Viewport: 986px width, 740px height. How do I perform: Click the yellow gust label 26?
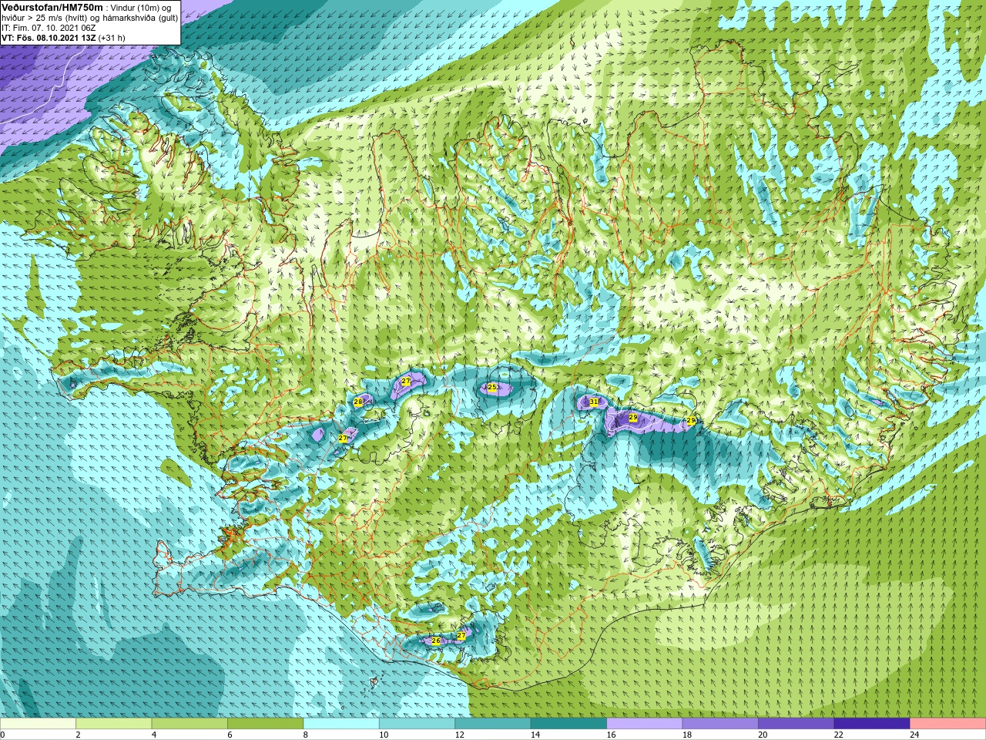[436, 641]
